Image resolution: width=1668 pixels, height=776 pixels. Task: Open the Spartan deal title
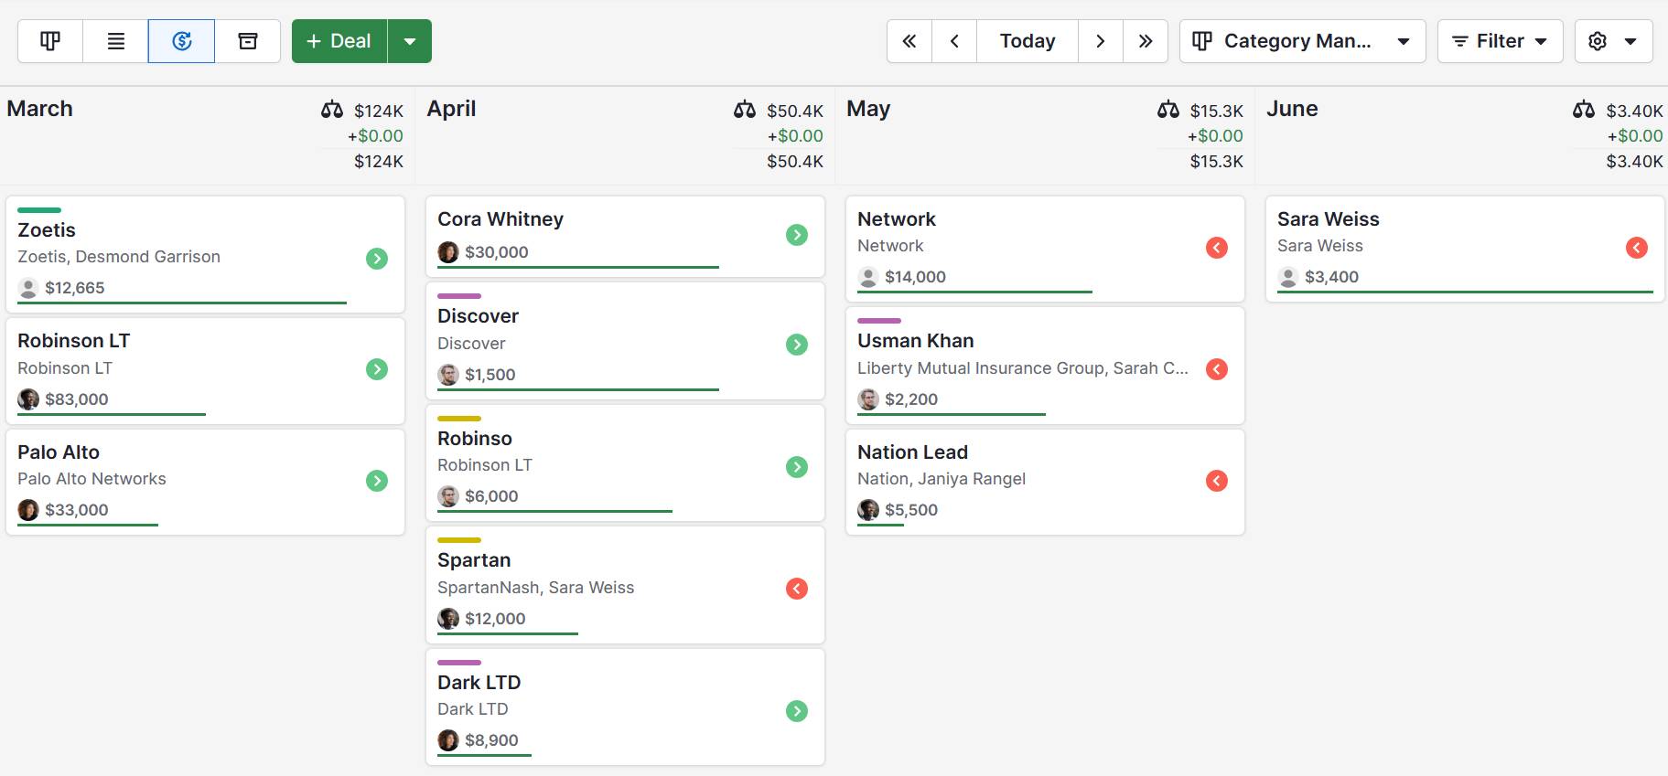(x=474, y=560)
